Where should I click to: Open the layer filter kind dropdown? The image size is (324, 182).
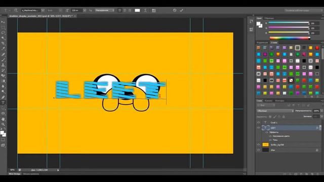[266, 106]
